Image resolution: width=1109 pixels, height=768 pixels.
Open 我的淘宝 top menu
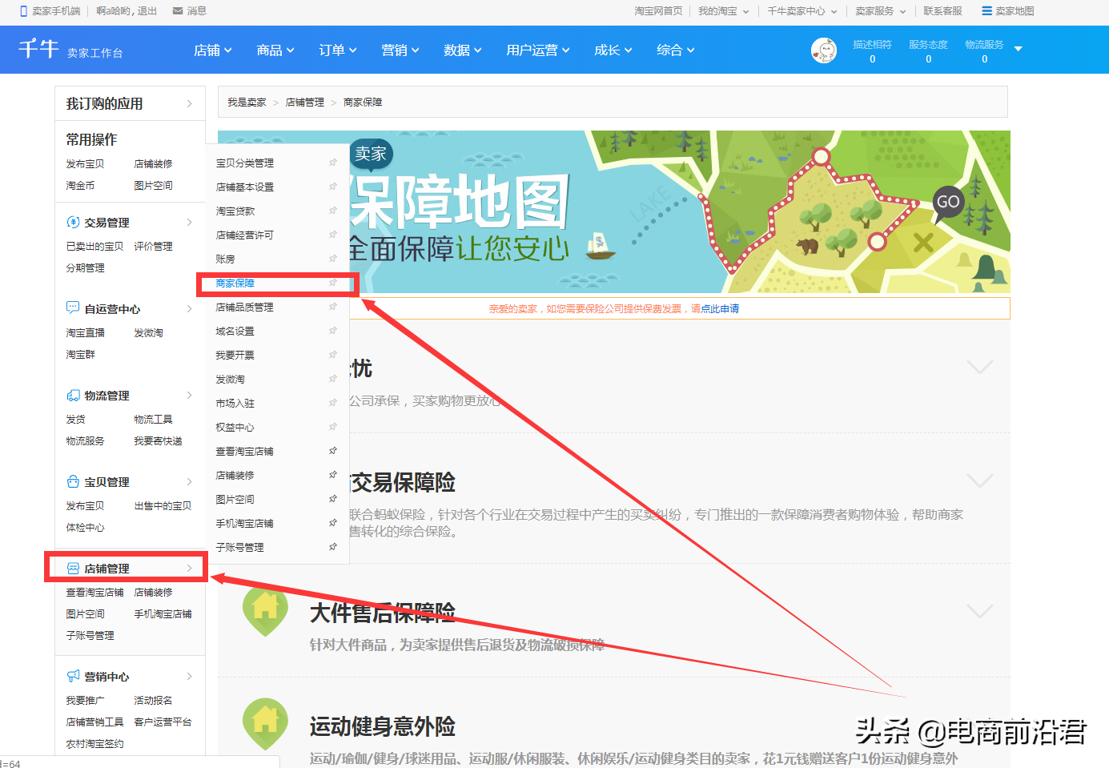pos(723,11)
